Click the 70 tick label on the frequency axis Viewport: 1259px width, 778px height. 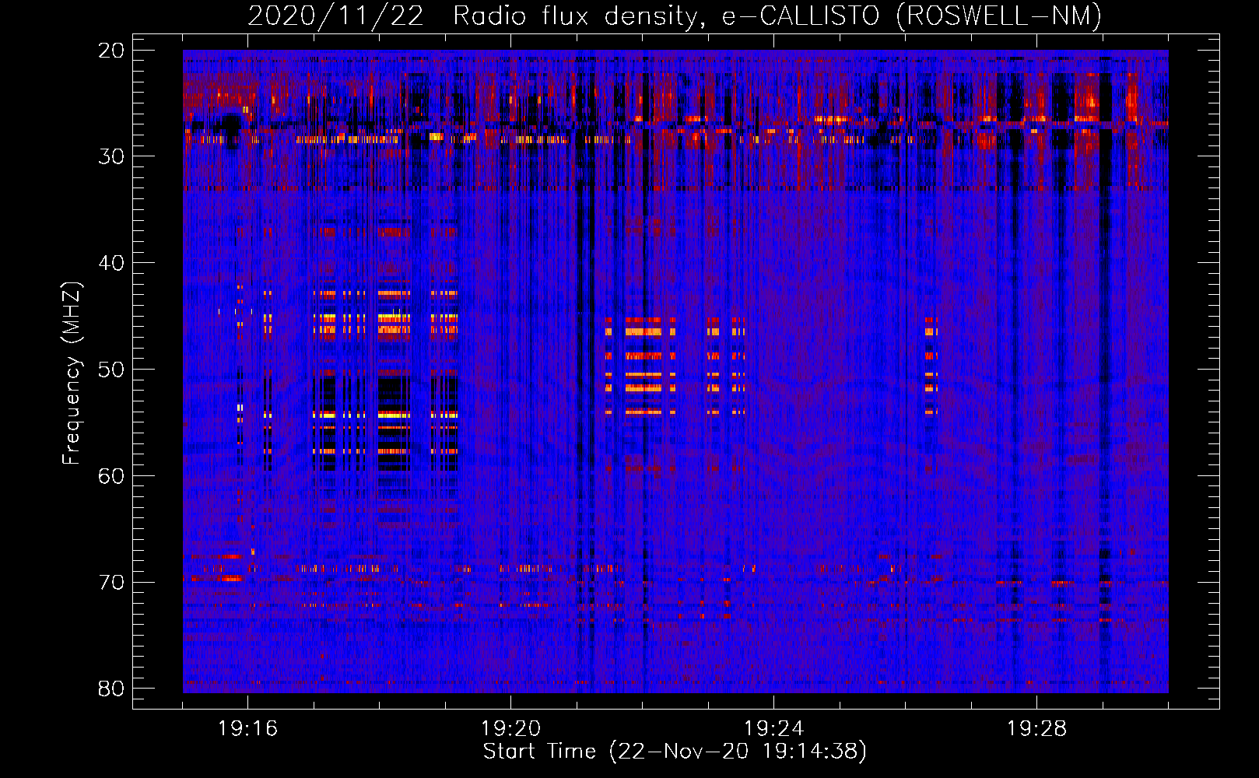point(112,583)
